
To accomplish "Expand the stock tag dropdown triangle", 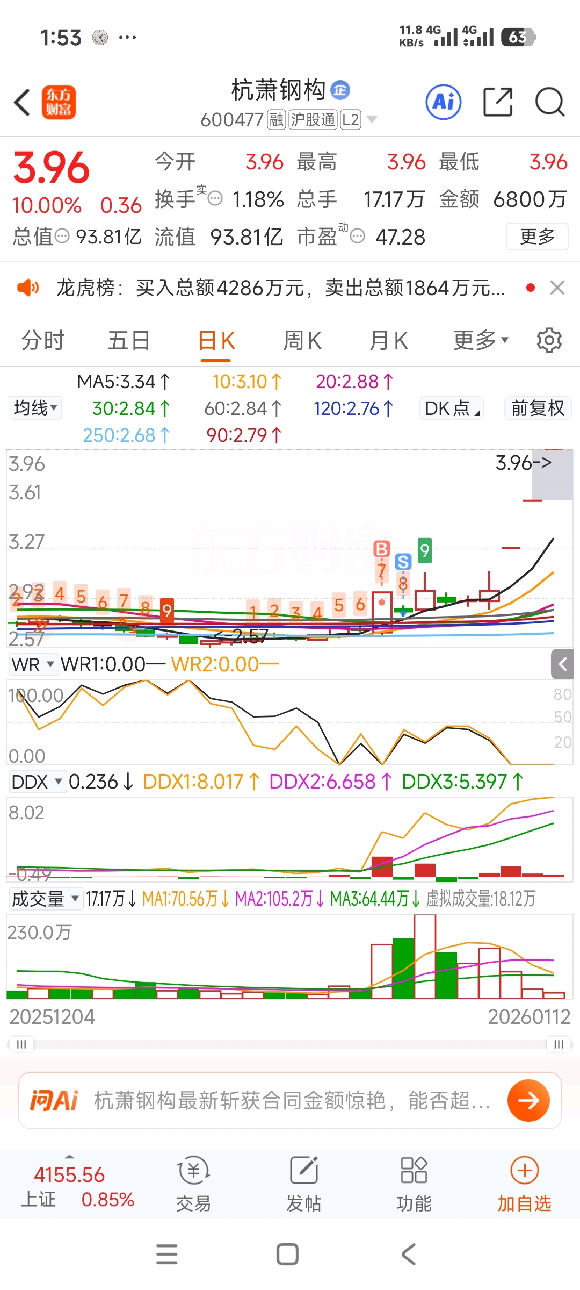I will click(x=372, y=119).
